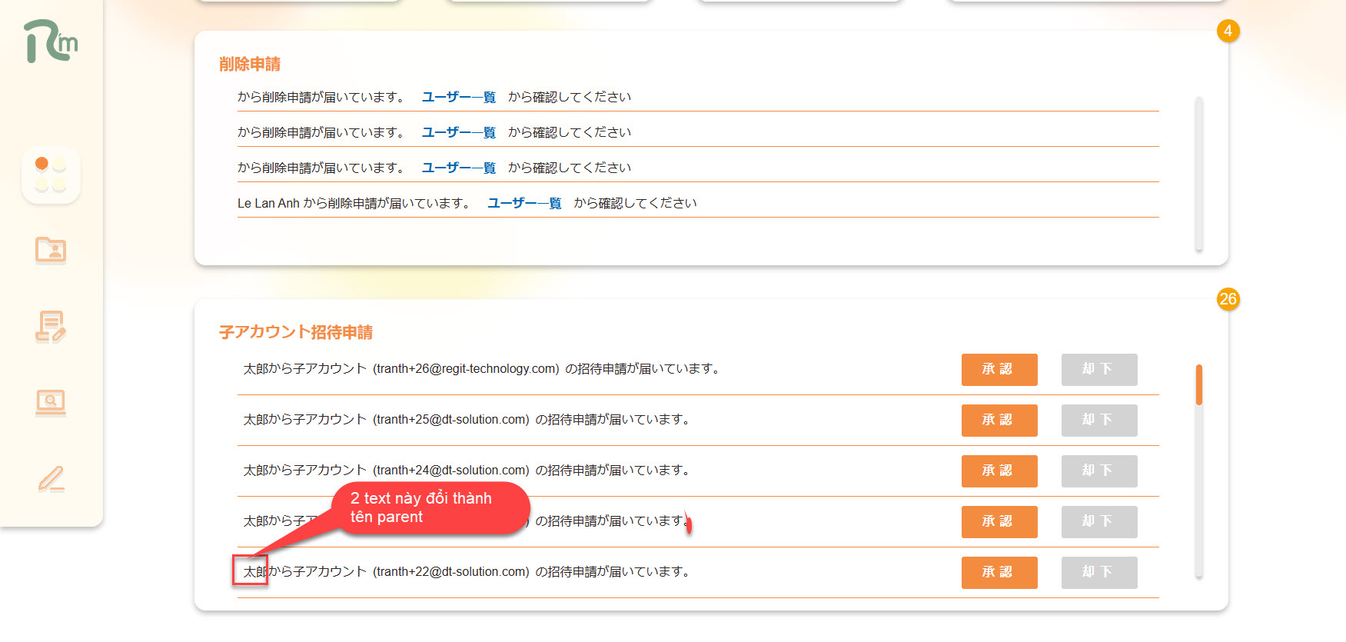Approve (承認) the tranth+24@dt-solution.com invitation
Image resolution: width=1346 pixels, height=642 pixels.
[999, 471]
